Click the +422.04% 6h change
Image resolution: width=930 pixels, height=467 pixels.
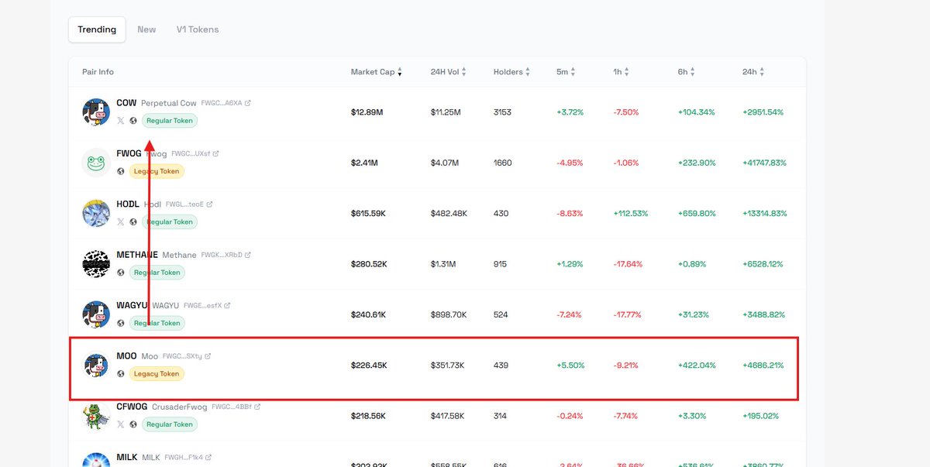(x=697, y=366)
